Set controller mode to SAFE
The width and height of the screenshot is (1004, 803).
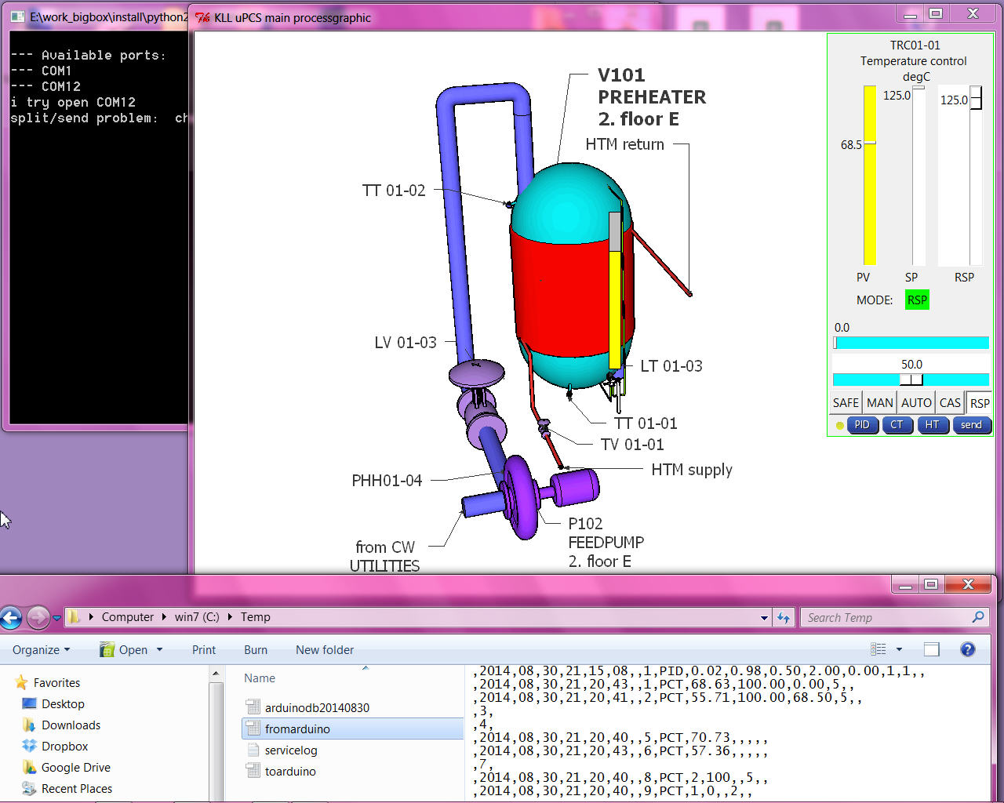click(846, 403)
